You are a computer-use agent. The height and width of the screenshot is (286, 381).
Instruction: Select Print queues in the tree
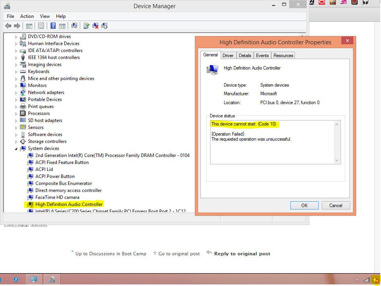41,106
